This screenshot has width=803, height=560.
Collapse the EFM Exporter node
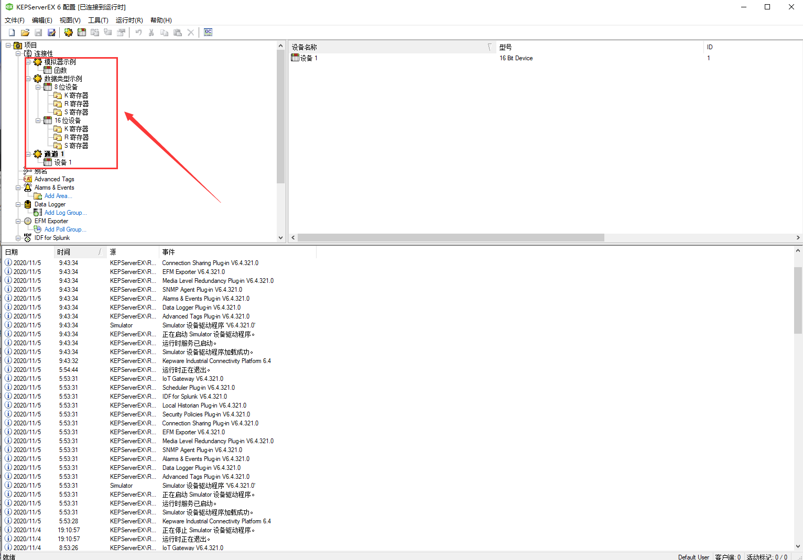coord(18,221)
